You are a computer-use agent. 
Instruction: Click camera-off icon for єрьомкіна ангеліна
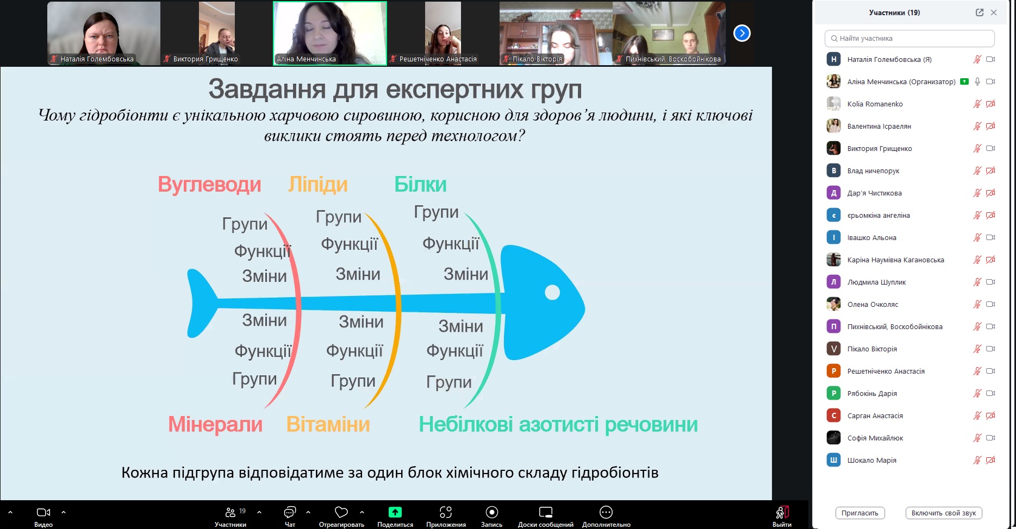point(990,215)
